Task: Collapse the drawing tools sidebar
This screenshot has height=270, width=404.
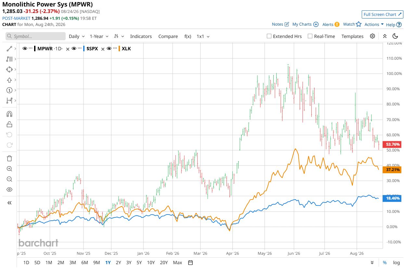Action: click(9, 203)
